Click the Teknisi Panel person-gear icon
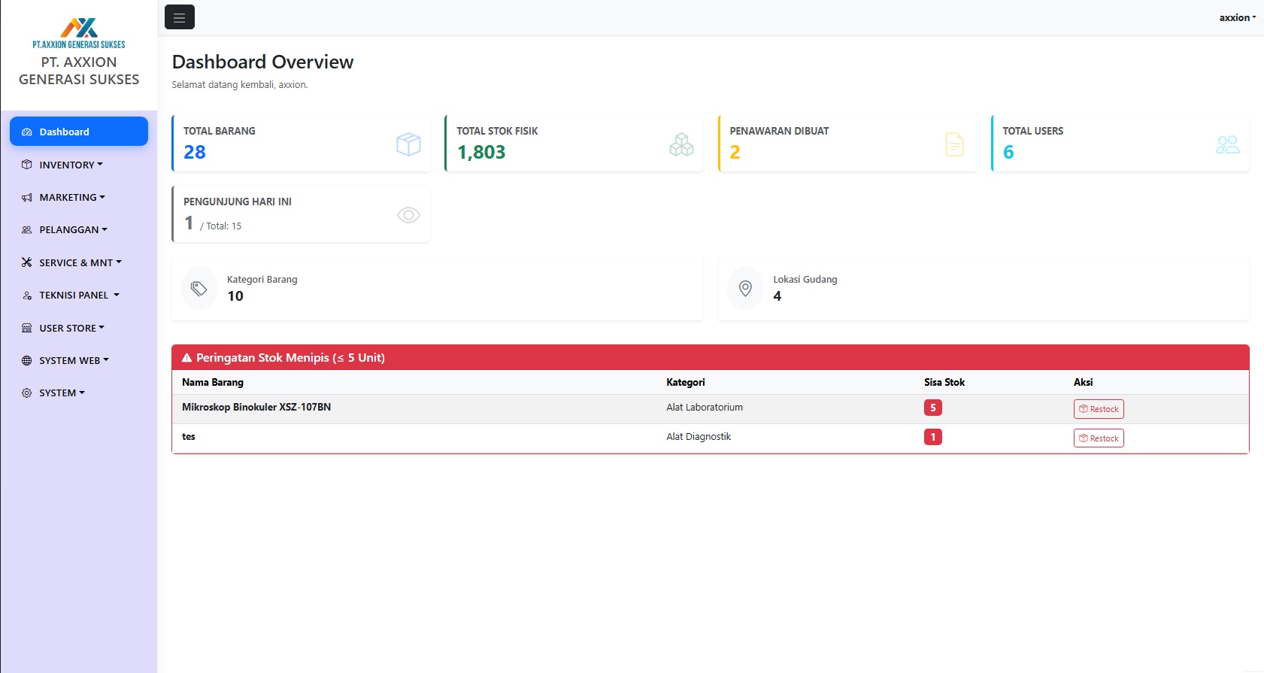 pyautogui.click(x=27, y=296)
